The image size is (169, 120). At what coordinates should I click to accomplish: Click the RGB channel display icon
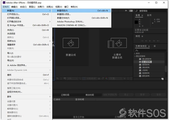106,79
